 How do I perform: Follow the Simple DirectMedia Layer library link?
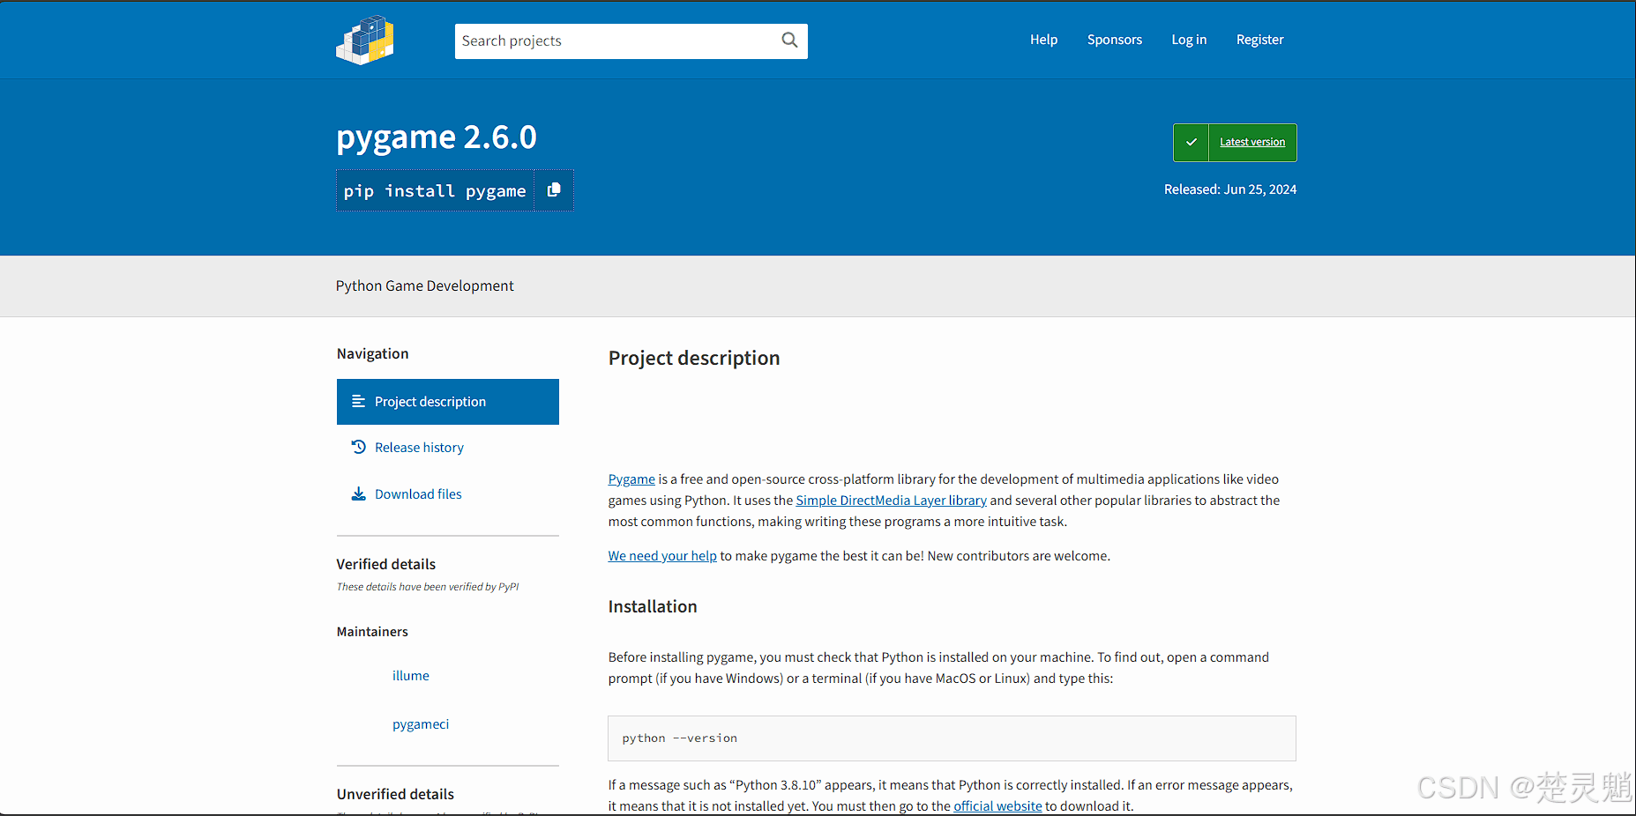(891, 501)
